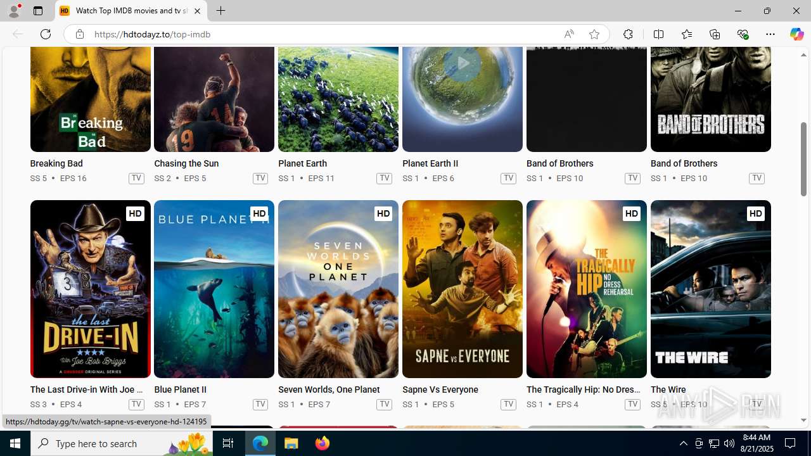Viewport: 811px width, 456px height.
Task: Open the Windows Start menu
Action: (x=15, y=443)
